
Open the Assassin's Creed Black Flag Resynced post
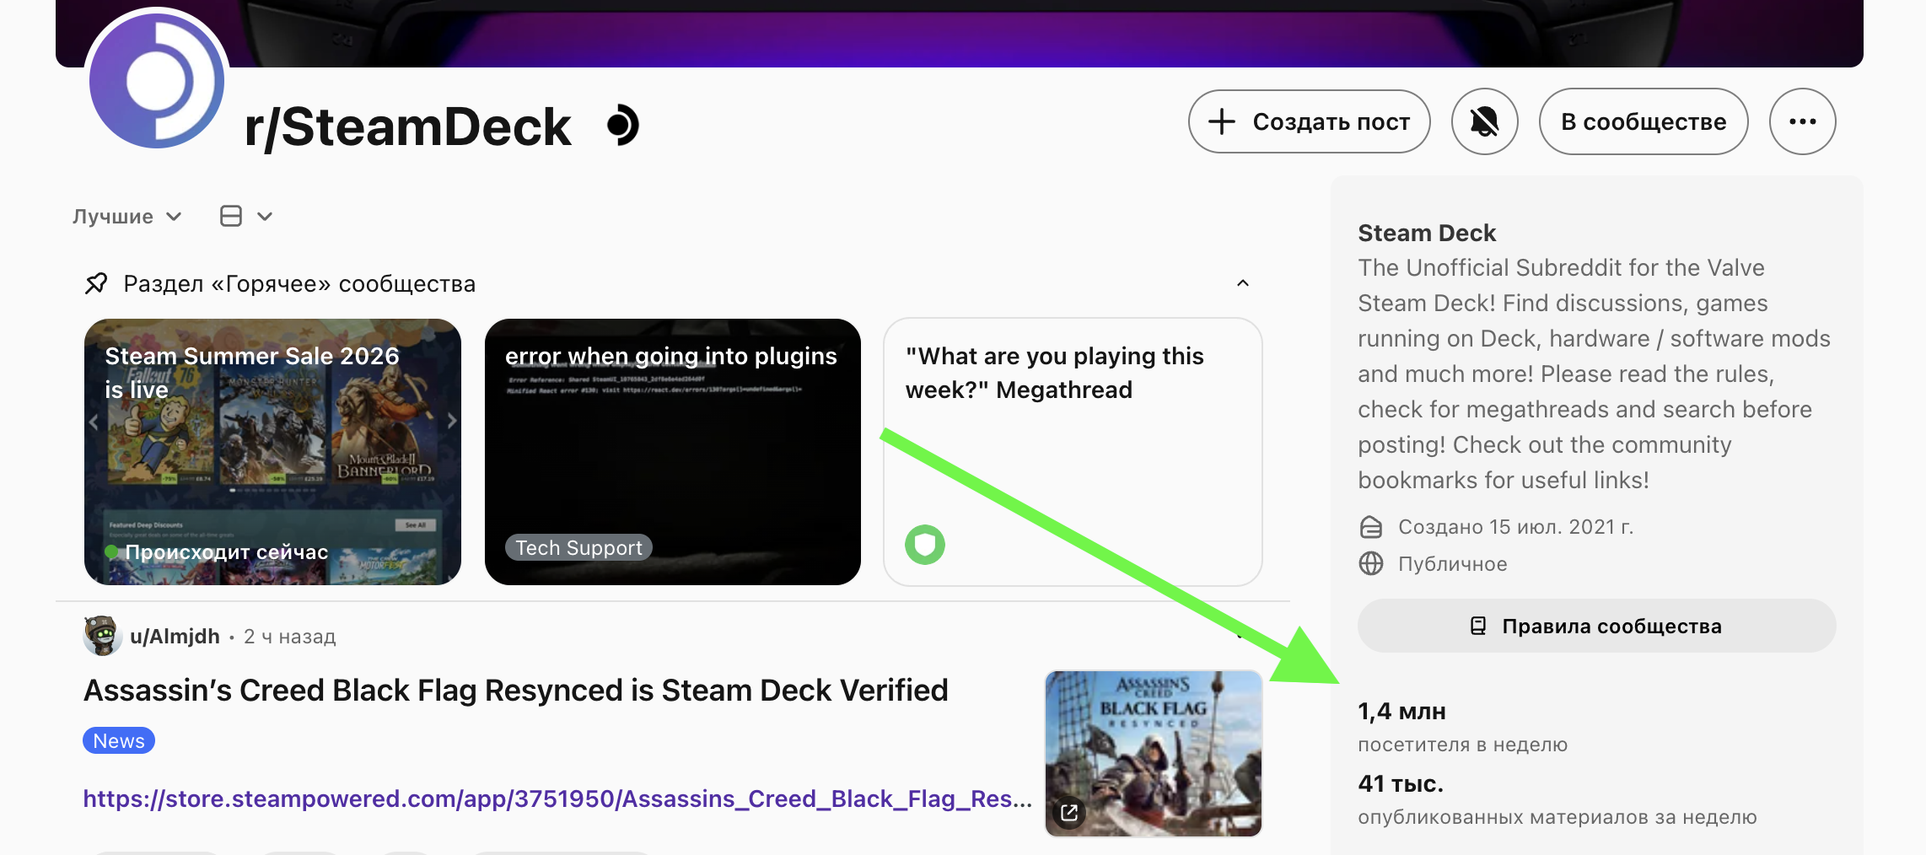(516, 691)
